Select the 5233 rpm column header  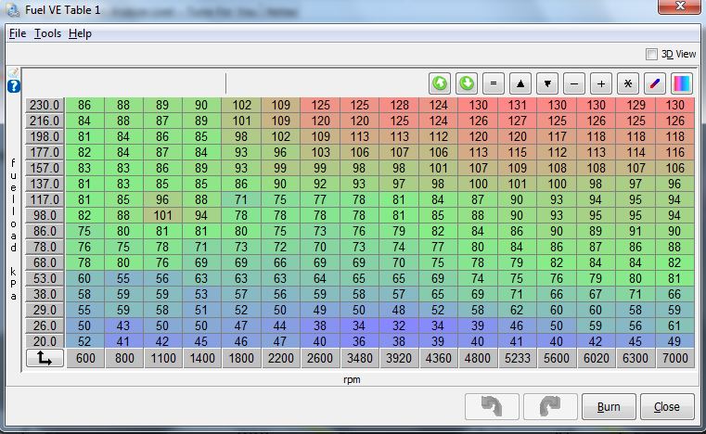click(518, 358)
